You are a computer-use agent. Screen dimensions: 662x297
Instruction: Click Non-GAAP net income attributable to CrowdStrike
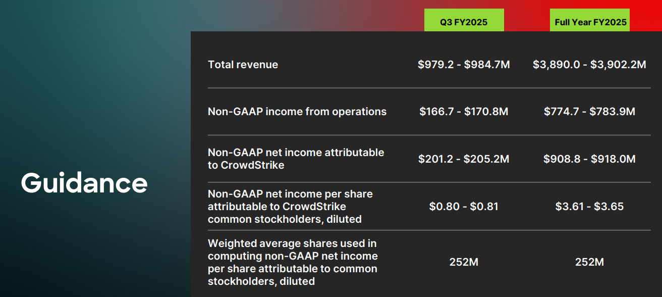tap(296, 159)
